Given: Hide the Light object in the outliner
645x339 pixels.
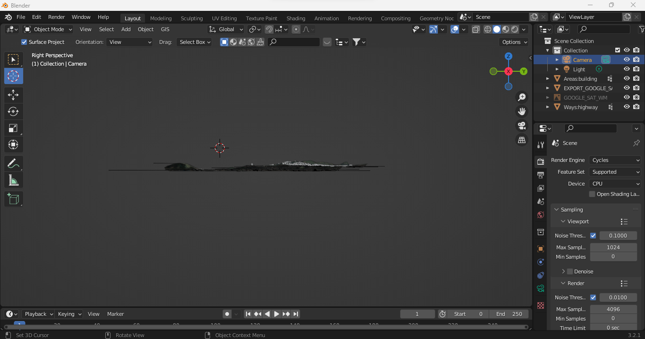Looking at the screenshot, I should (627, 68).
